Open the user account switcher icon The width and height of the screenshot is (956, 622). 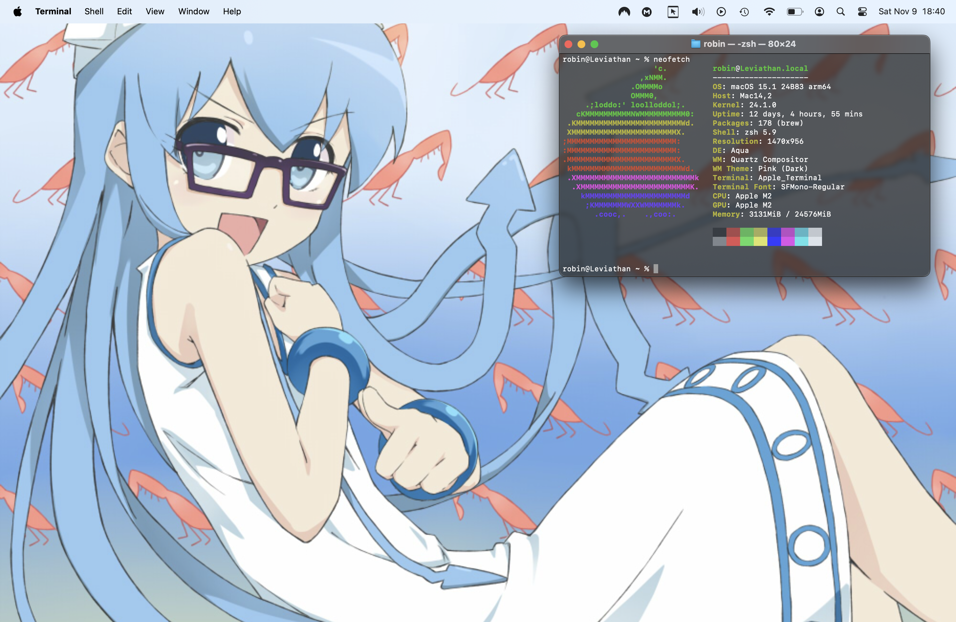(819, 12)
